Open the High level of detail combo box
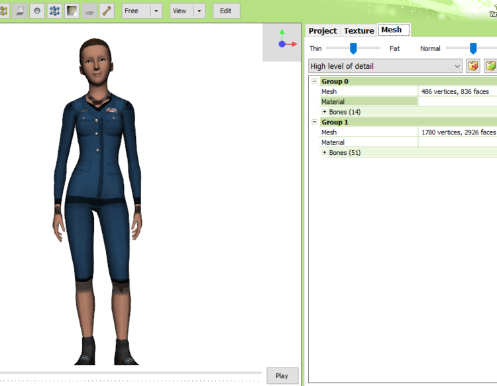This screenshot has height=386, width=497. click(386, 66)
